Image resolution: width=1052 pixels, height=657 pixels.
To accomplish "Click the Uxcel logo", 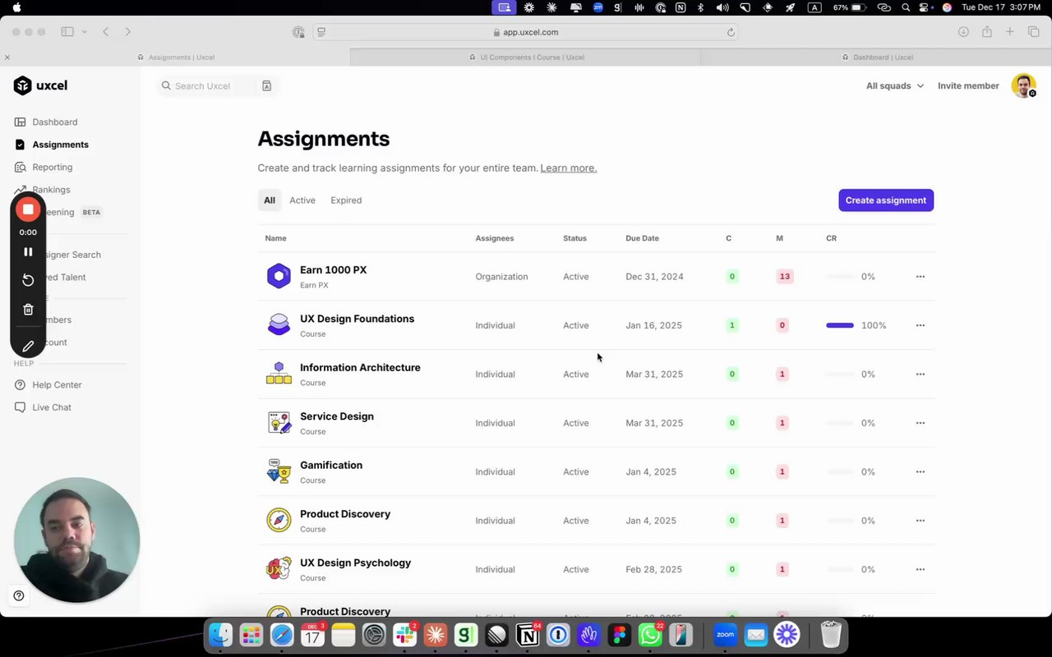I will [40, 85].
